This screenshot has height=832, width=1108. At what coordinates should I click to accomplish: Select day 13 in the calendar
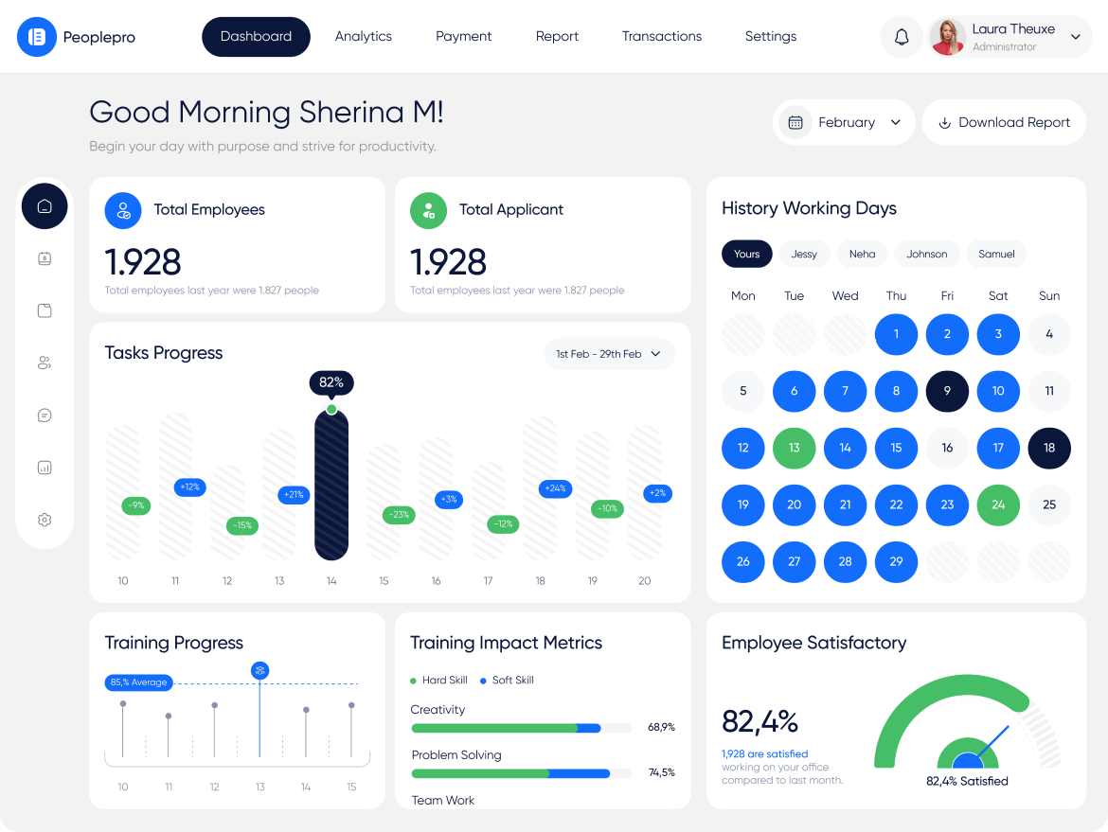tap(794, 448)
